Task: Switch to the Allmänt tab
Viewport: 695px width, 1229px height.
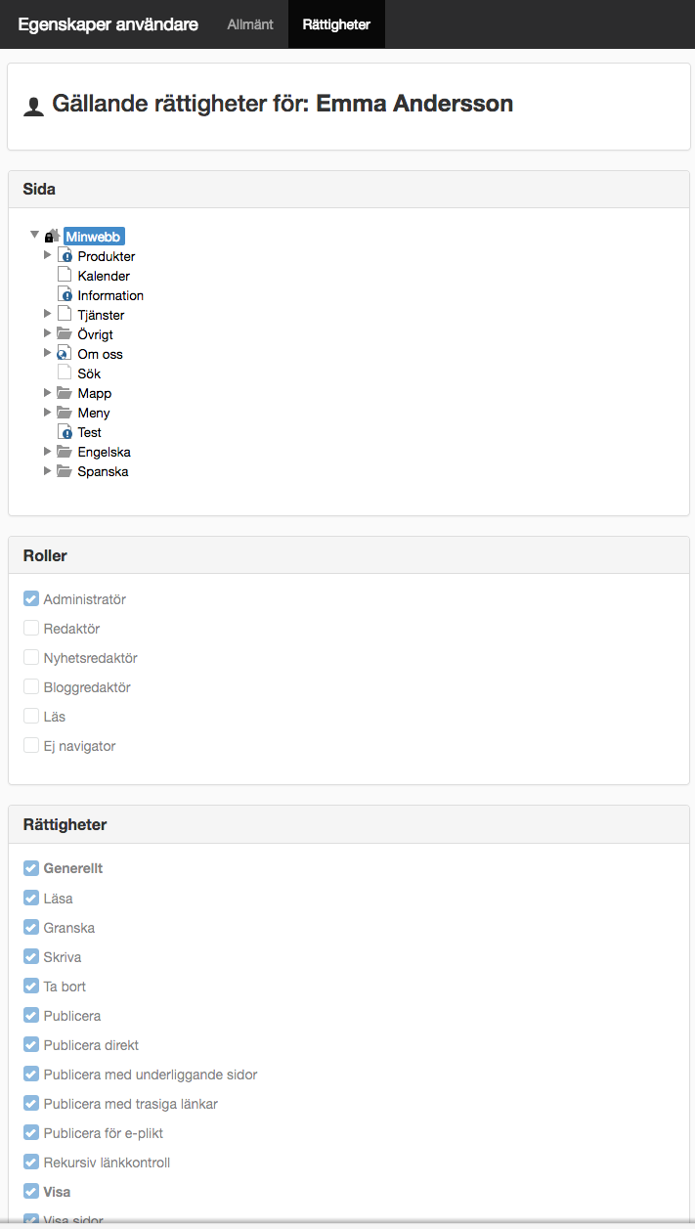Action: [x=250, y=24]
